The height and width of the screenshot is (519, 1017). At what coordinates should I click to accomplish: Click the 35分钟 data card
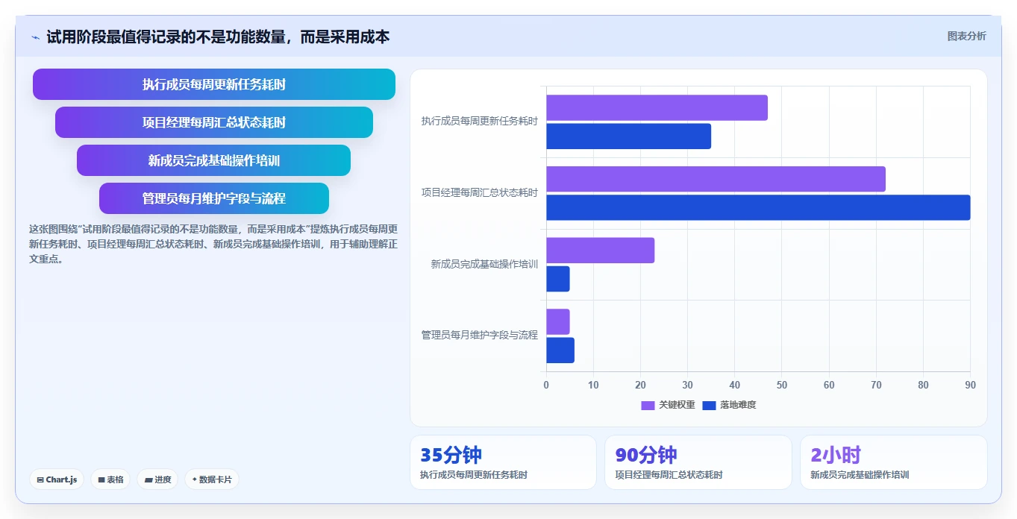[503, 462]
